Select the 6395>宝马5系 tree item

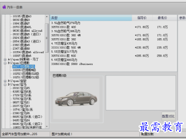point(22,92)
